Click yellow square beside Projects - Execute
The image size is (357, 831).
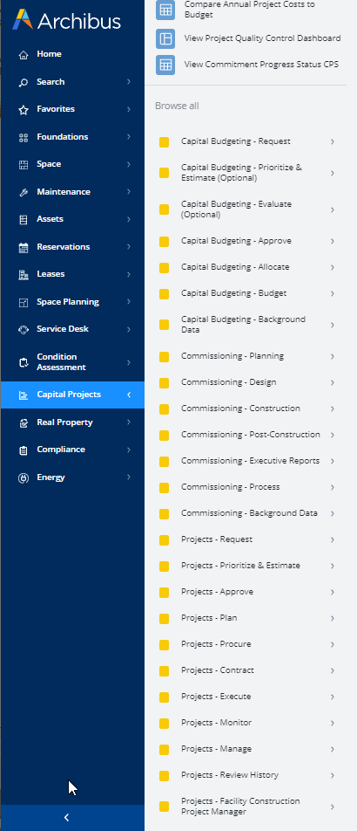[x=165, y=697]
